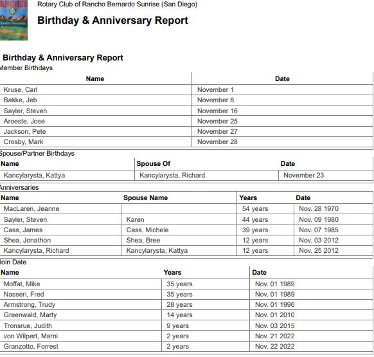Click the Years header in Join Date table
Viewport: 374px width, 357px height.
[x=172, y=273]
